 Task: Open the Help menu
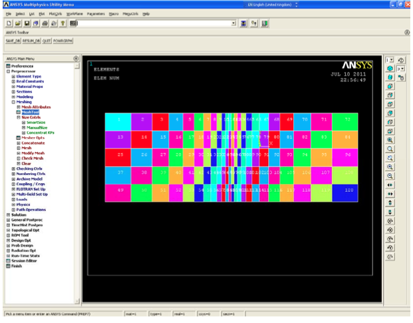point(146,14)
